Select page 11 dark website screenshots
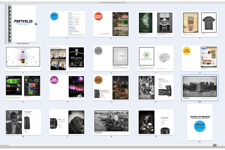 pos(23,87)
